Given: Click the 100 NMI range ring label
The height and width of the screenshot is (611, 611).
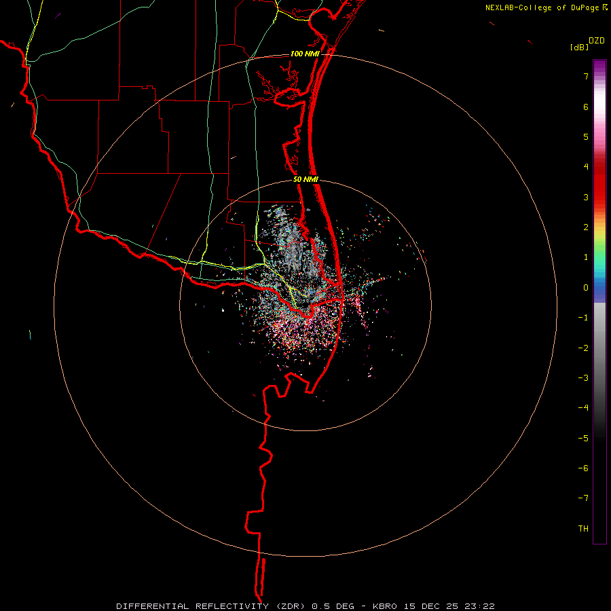Looking at the screenshot, I should pos(305,54).
